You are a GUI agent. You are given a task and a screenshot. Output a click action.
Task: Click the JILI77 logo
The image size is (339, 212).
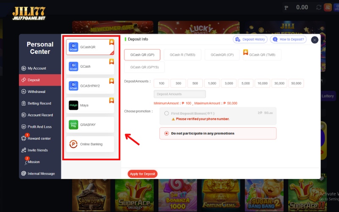tap(29, 14)
